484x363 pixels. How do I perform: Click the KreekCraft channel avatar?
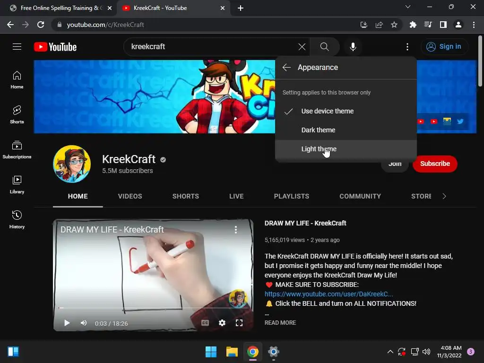tap(72, 164)
